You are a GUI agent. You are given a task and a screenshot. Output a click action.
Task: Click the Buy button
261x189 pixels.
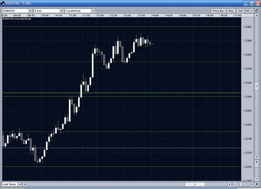[231, 11]
